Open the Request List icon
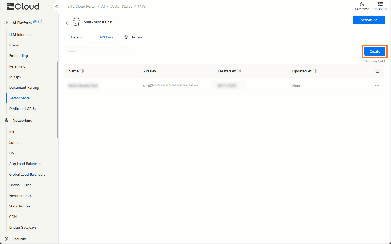The image size is (391, 244). (380, 4)
